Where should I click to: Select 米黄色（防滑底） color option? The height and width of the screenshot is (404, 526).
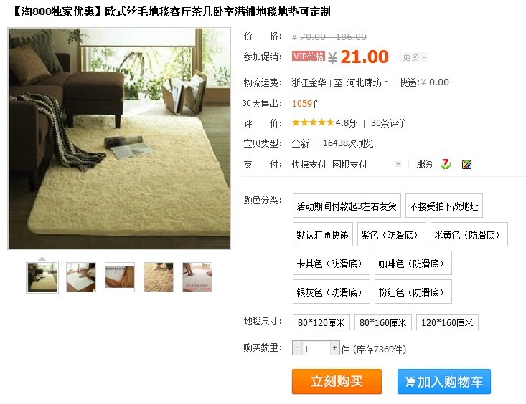469,234
